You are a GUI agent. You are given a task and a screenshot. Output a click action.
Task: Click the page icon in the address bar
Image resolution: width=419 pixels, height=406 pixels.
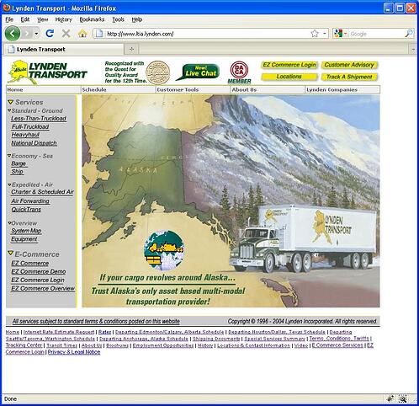[x=99, y=34]
